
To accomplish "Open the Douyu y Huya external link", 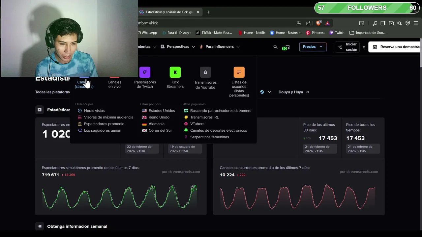I will [294, 92].
